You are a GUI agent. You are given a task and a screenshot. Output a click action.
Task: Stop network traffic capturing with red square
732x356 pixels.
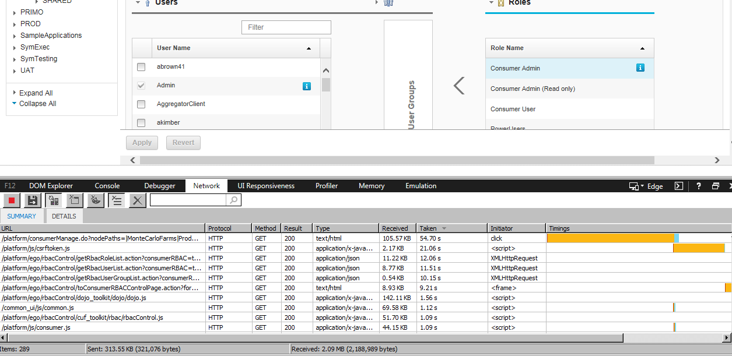pyautogui.click(x=12, y=200)
